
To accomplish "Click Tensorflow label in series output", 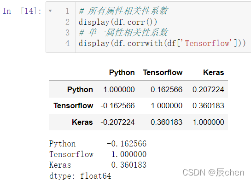I will [x=71, y=154].
